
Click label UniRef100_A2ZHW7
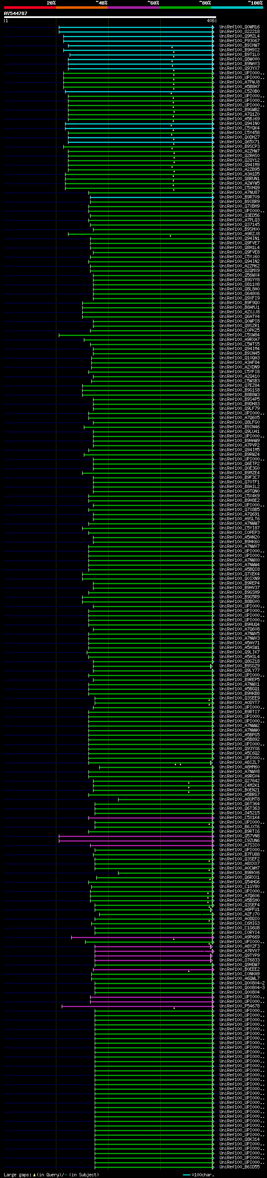click(x=239, y=151)
